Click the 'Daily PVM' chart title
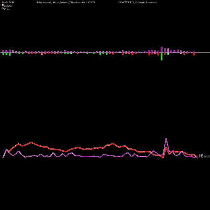Screen dimensions: 210x210 tap(8, 3)
